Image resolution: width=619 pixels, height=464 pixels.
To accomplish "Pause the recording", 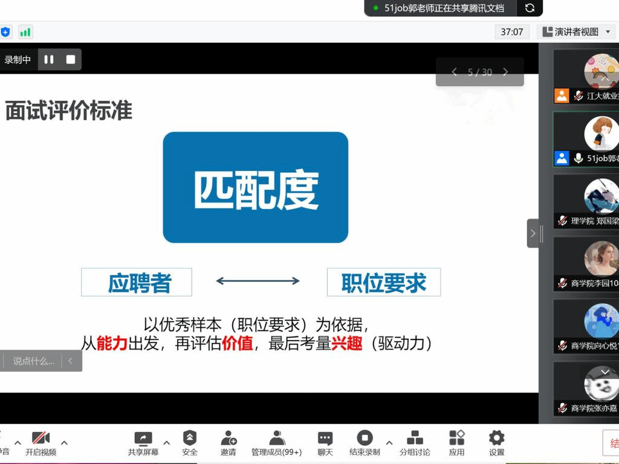I will tap(49, 59).
